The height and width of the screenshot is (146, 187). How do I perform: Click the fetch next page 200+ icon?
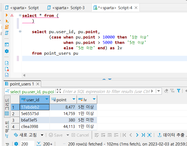pyautogui.click(x=39, y=144)
